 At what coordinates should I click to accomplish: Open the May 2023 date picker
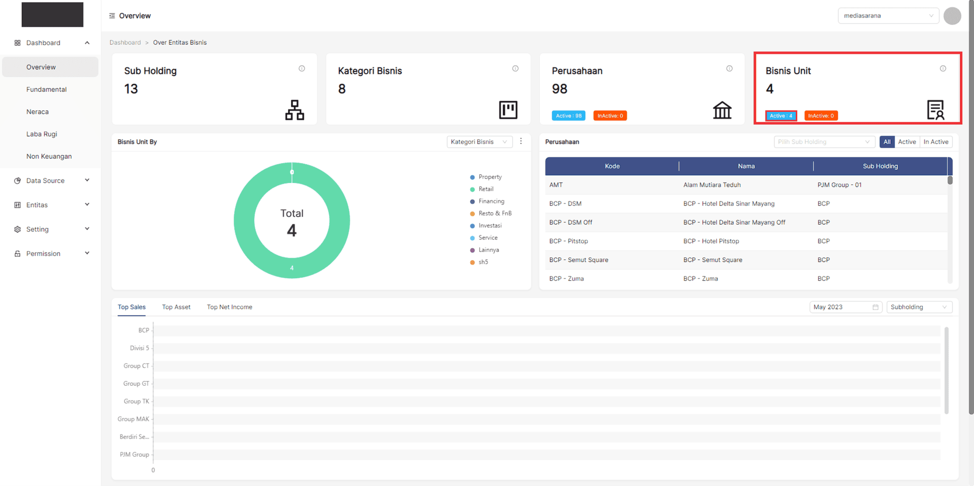(845, 307)
